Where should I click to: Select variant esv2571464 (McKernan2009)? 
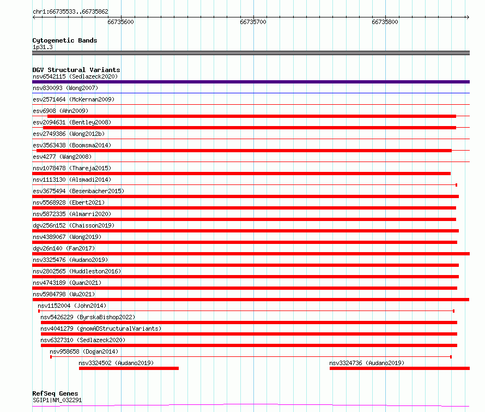coord(74,99)
